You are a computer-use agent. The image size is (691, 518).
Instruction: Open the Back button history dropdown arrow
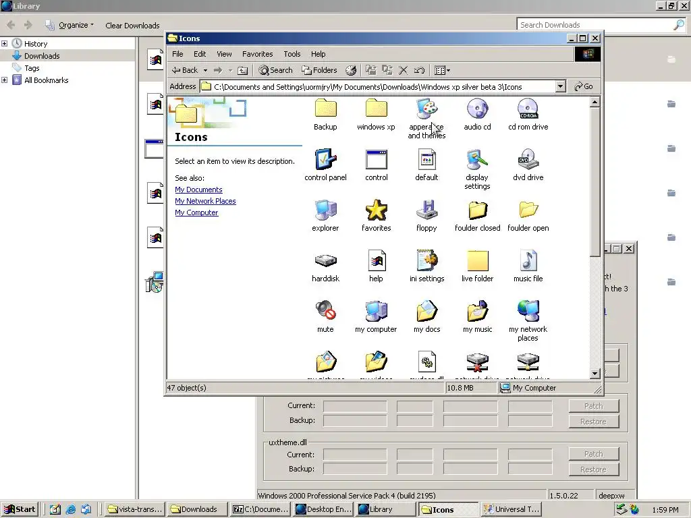click(x=205, y=70)
